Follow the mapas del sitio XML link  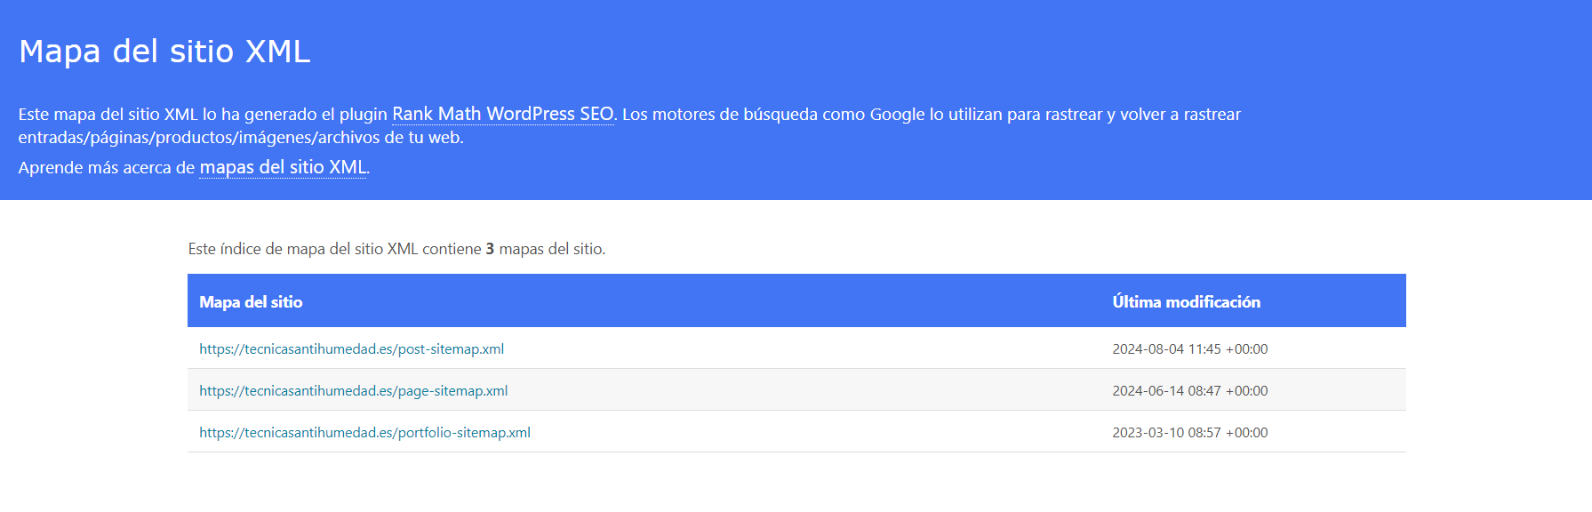click(283, 167)
